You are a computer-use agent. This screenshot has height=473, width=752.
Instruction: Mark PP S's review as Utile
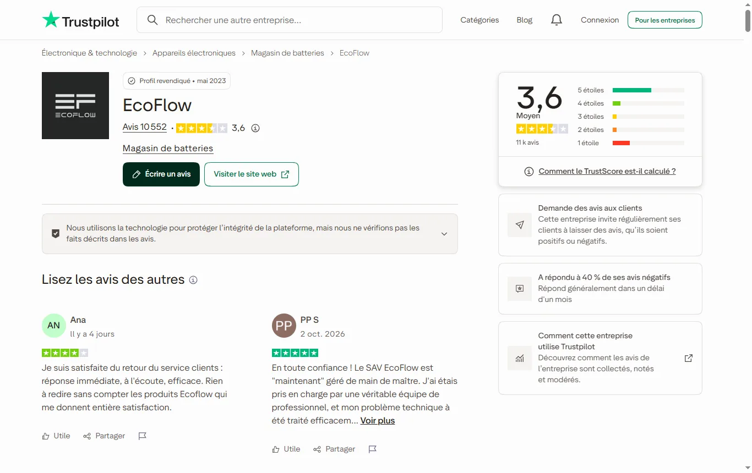tap(286, 449)
